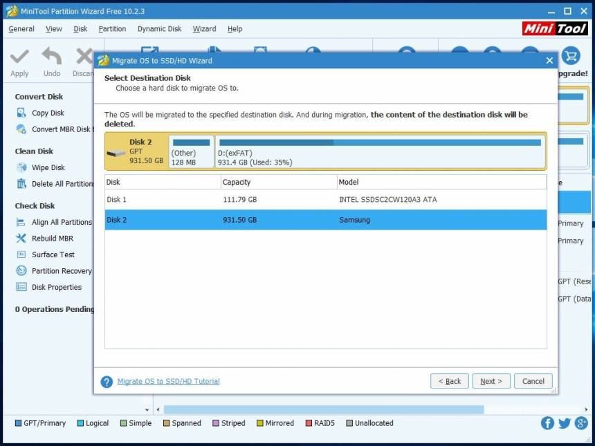Viewport: 595px width, 446px height.
Task: Click the horizontal scrollbar at bottom
Action: (x=325, y=410)
